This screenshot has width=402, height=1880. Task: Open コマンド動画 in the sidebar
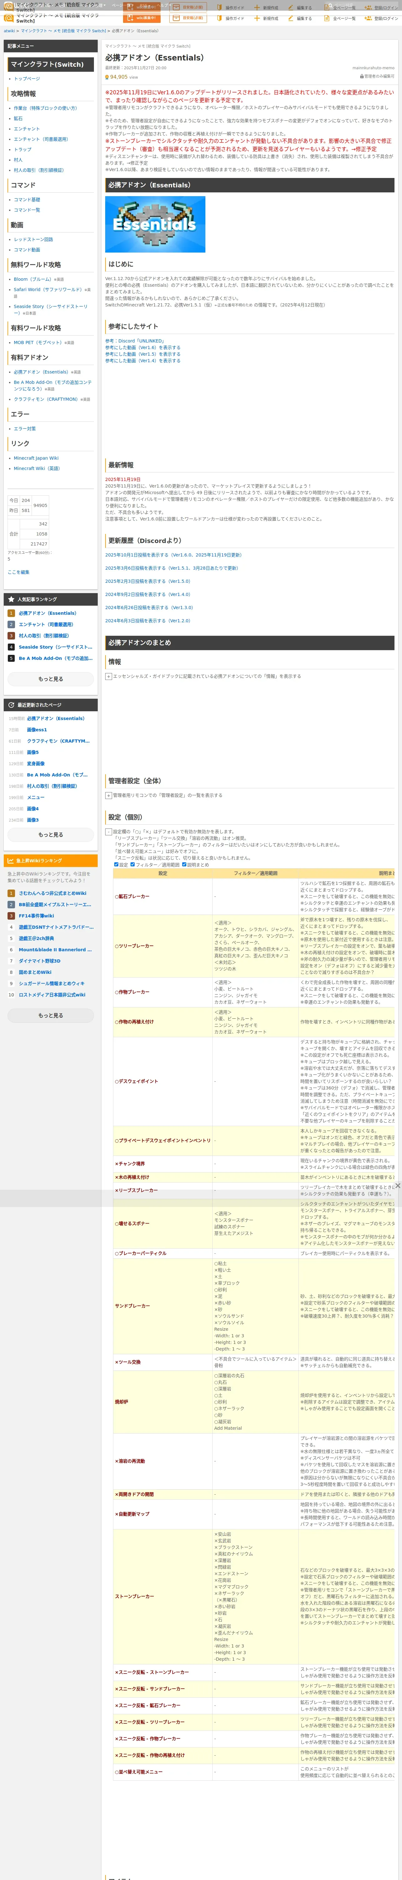[x=27, y=250]
